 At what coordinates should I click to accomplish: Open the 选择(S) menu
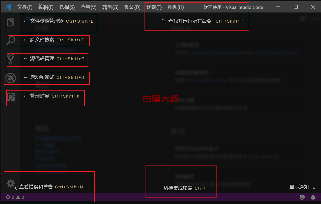(67, 7)
